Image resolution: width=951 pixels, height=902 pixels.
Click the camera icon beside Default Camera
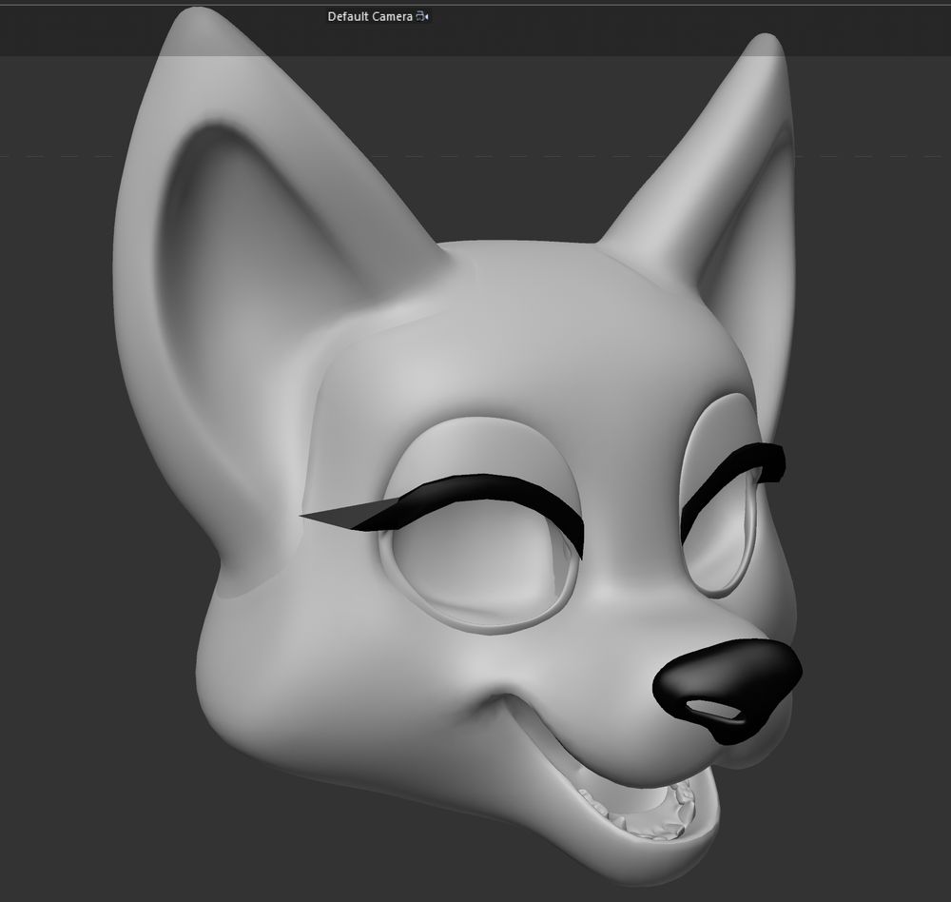pos(423,17)
